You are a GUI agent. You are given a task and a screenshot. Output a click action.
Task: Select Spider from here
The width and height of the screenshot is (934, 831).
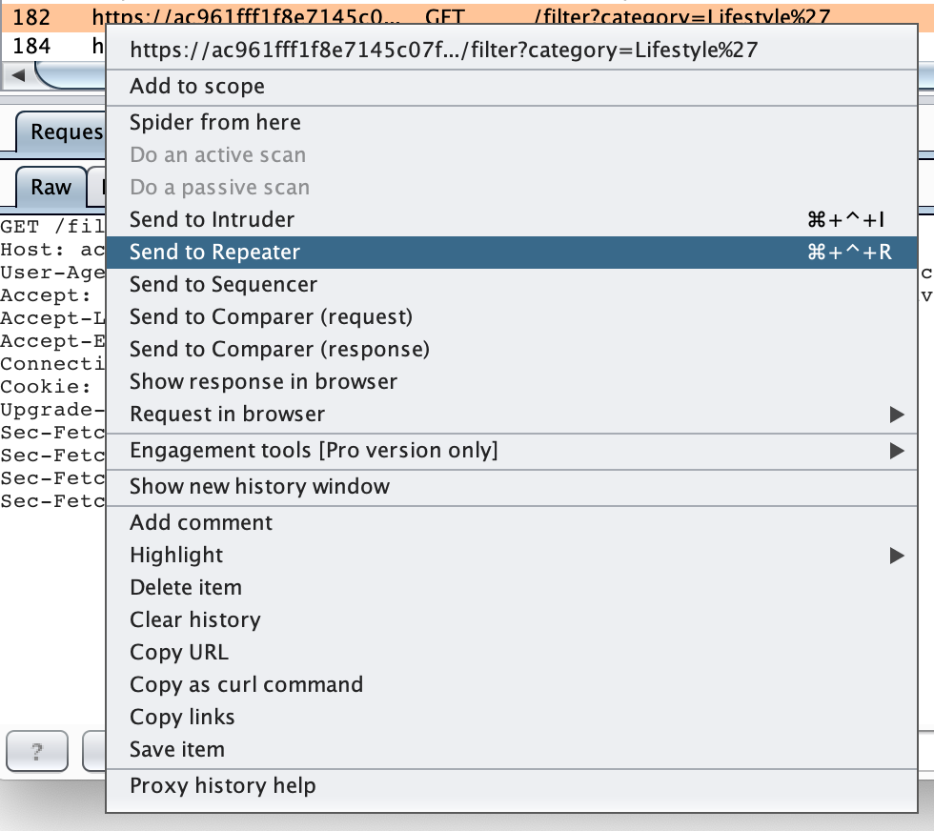coord(511,122)
